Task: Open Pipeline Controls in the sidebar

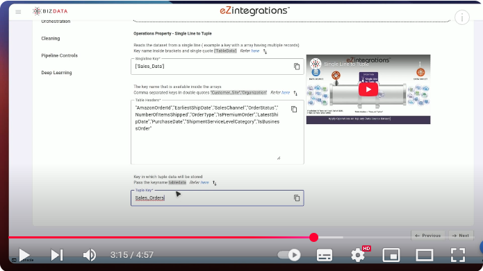Action: tap(60, 55)
